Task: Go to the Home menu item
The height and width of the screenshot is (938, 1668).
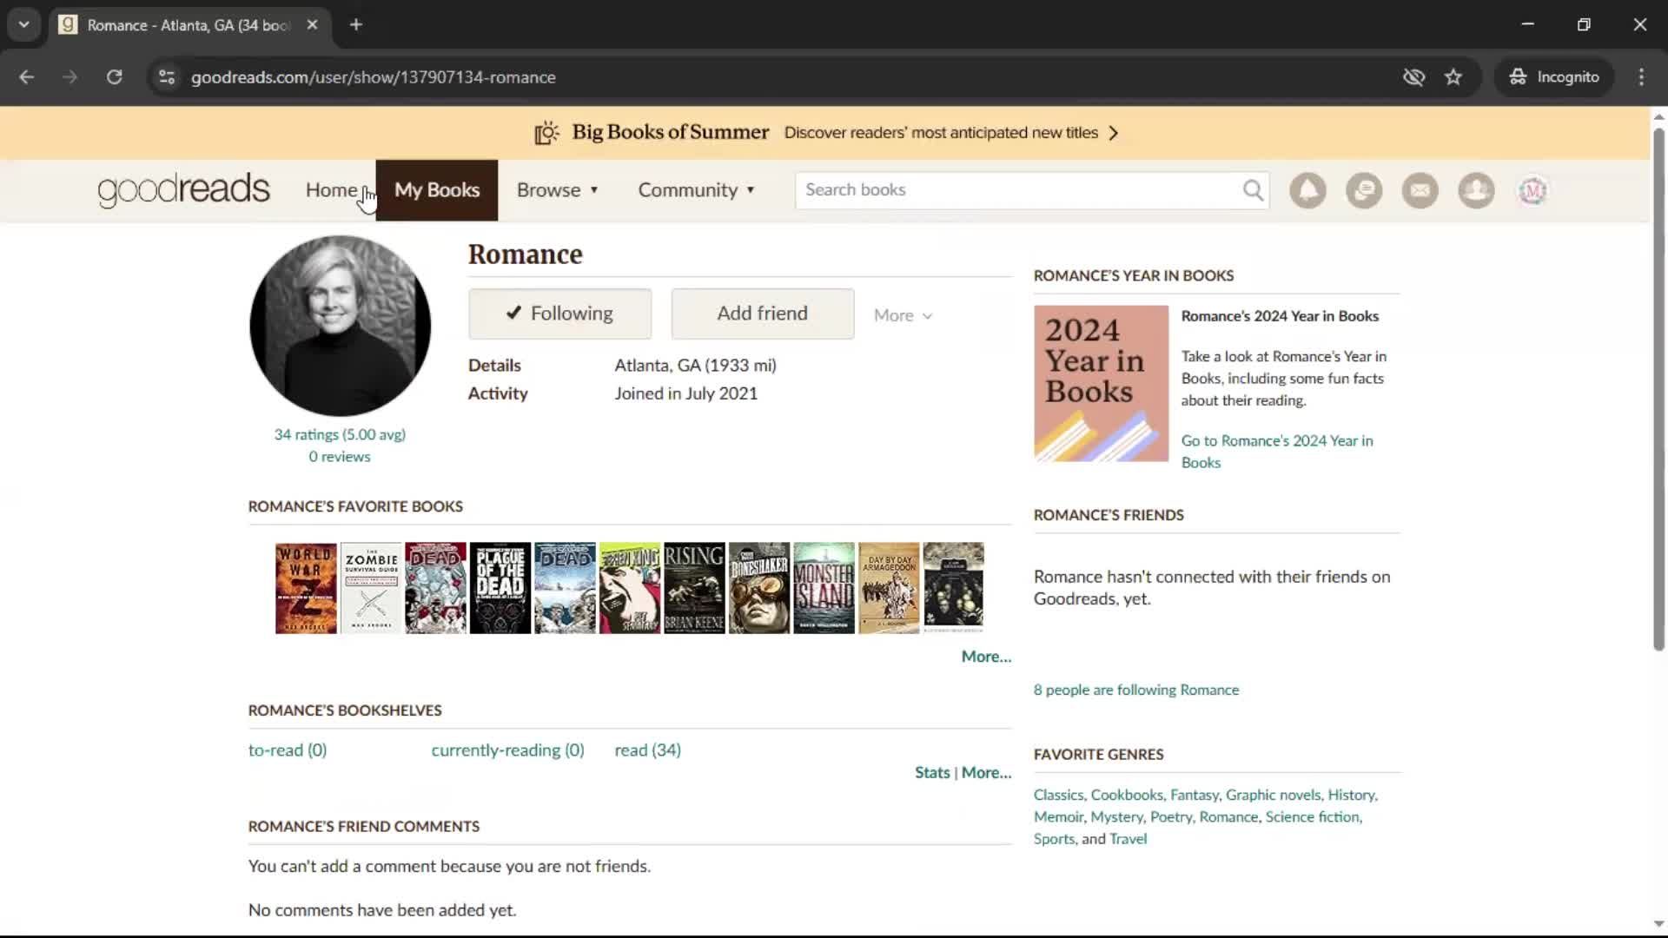Action: tap(331, 190)
